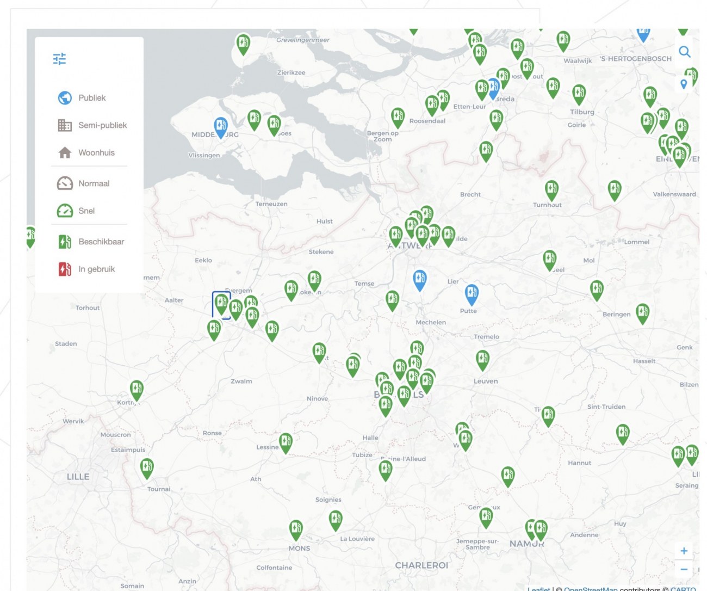Select the green marker near Bergen op Zoom
Image resolution: width=707 pixels, height=591 pixels.
398,118
